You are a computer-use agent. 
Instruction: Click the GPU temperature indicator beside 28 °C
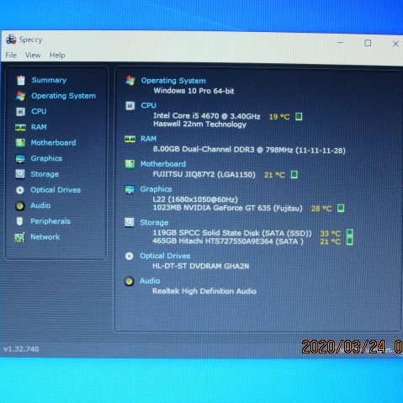pos(341,208)
